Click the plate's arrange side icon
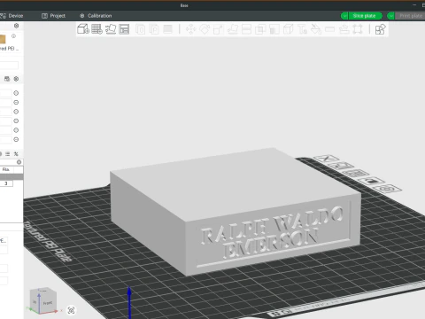The image size is (425, 319). click(357, 174)
